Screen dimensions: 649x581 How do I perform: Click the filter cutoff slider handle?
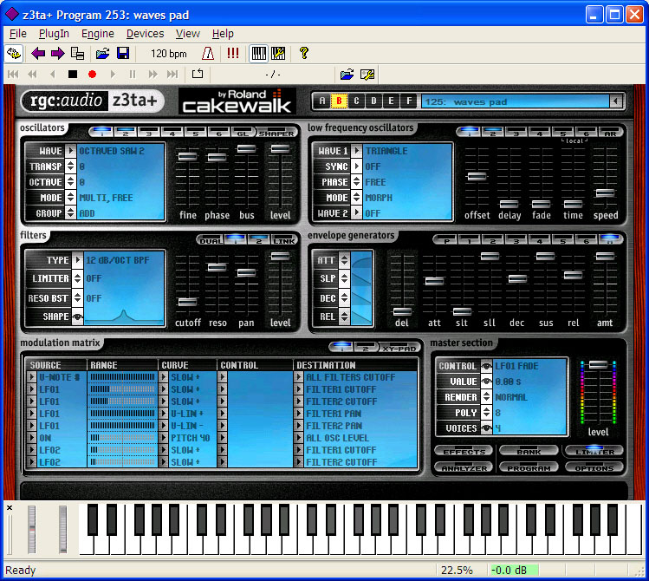[x=187, y=302]
